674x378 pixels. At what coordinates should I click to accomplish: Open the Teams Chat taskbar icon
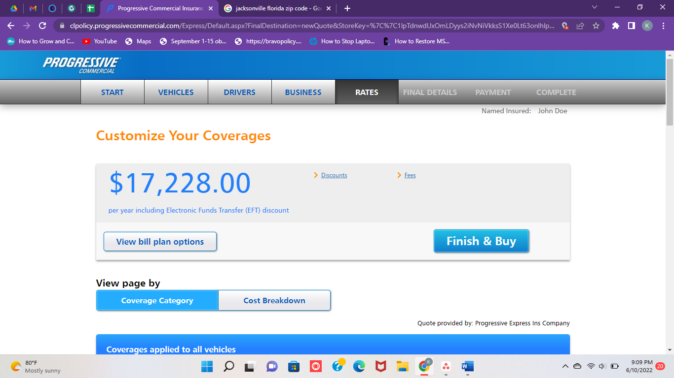[x=272, y=367]
